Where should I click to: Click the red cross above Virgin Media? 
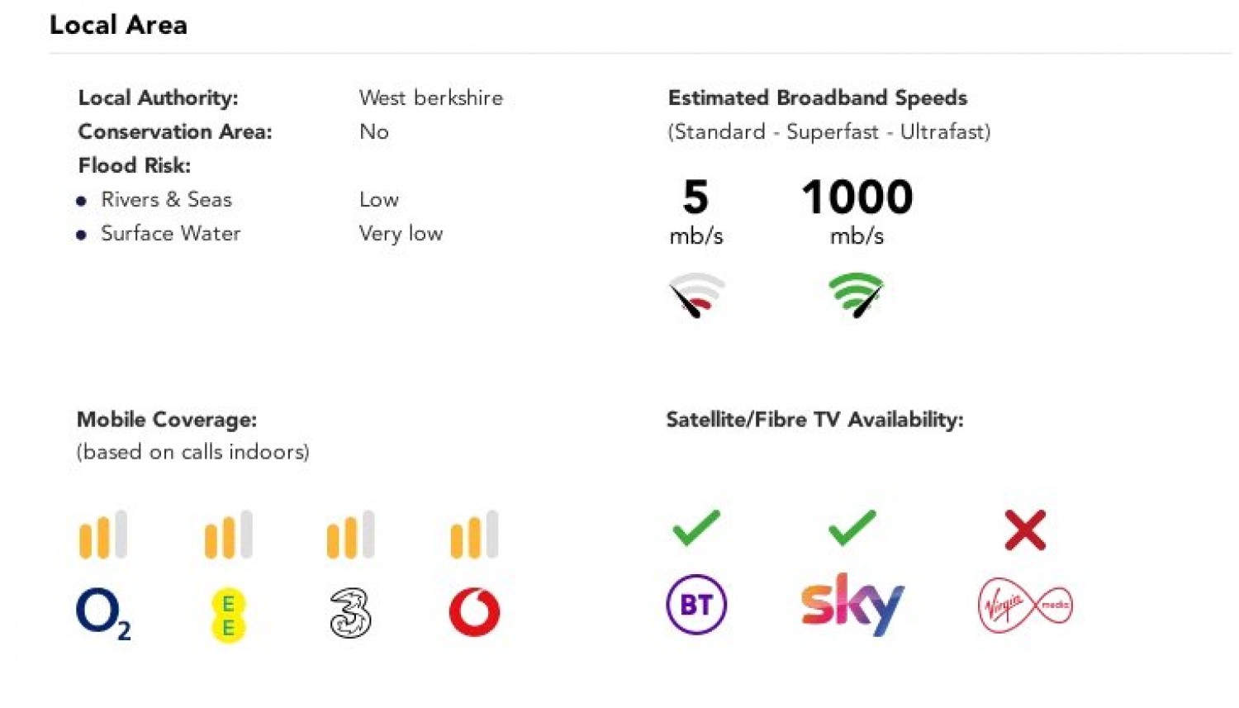click(1025, 530)
